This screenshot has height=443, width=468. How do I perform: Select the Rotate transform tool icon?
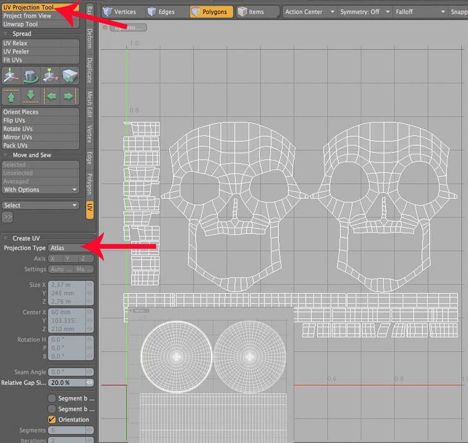click(31, 76)
